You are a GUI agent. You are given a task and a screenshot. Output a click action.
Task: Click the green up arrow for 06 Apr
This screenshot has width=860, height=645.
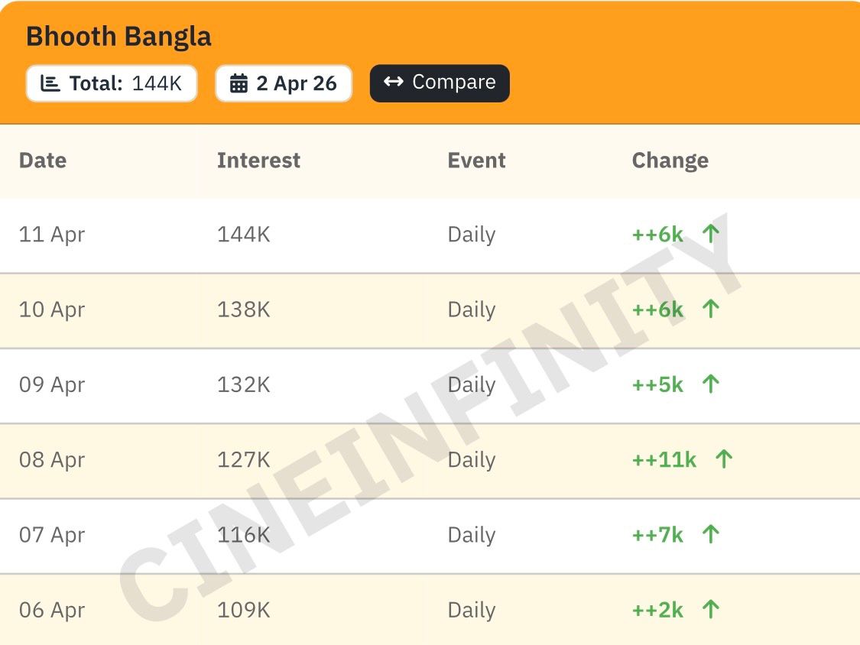(711, 610)
